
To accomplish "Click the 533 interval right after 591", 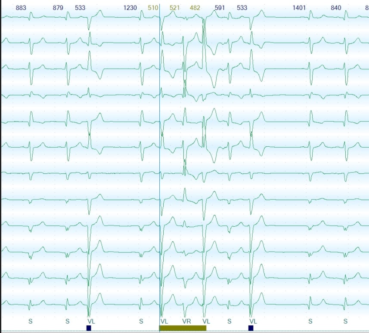I will coord(242,8).
